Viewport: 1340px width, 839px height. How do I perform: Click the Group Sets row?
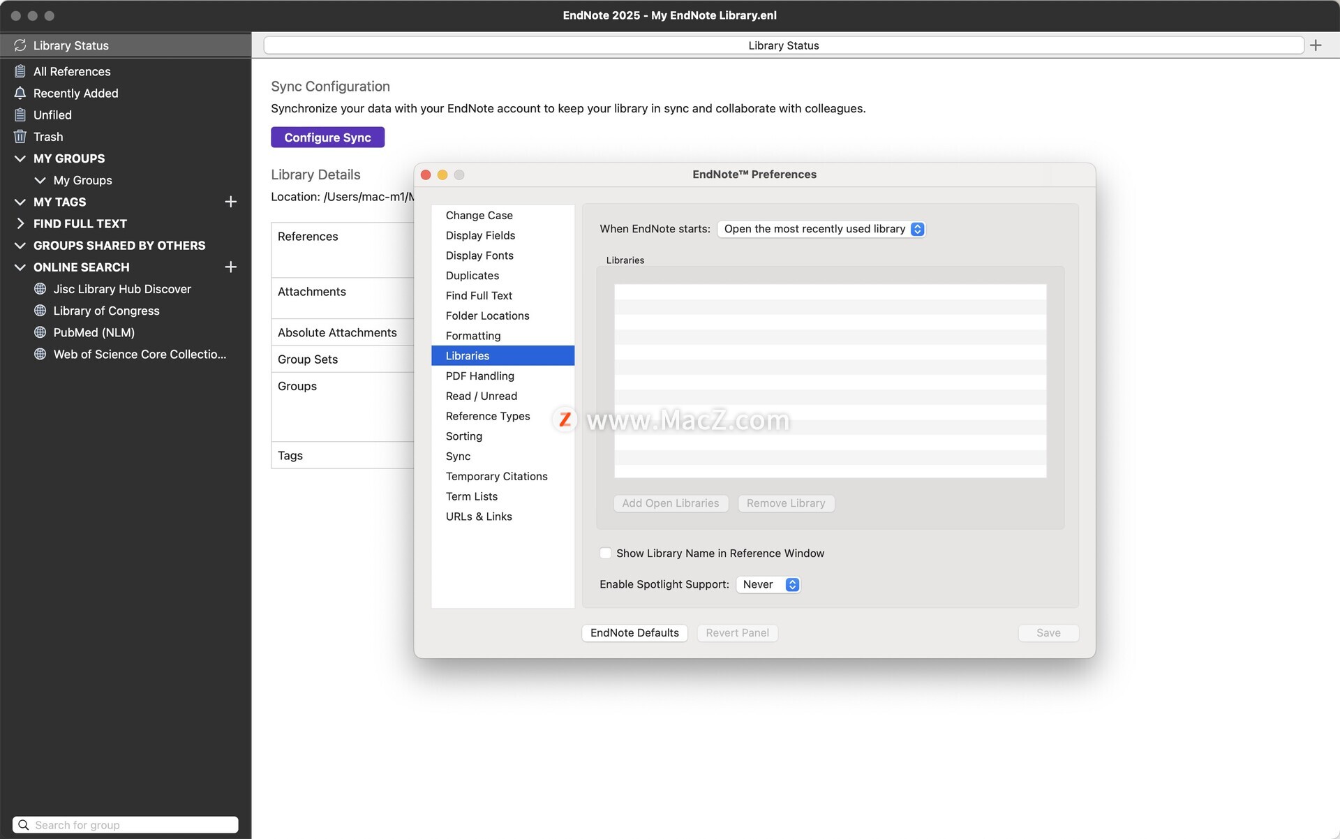[343, 359]
